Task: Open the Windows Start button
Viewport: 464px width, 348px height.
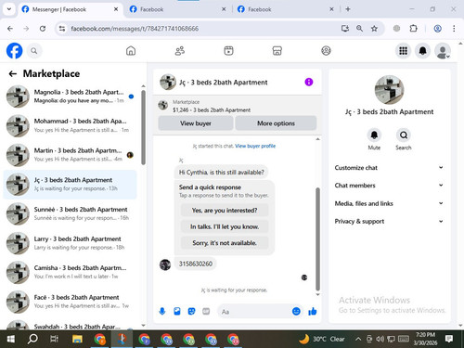Action: pos(11,339)
